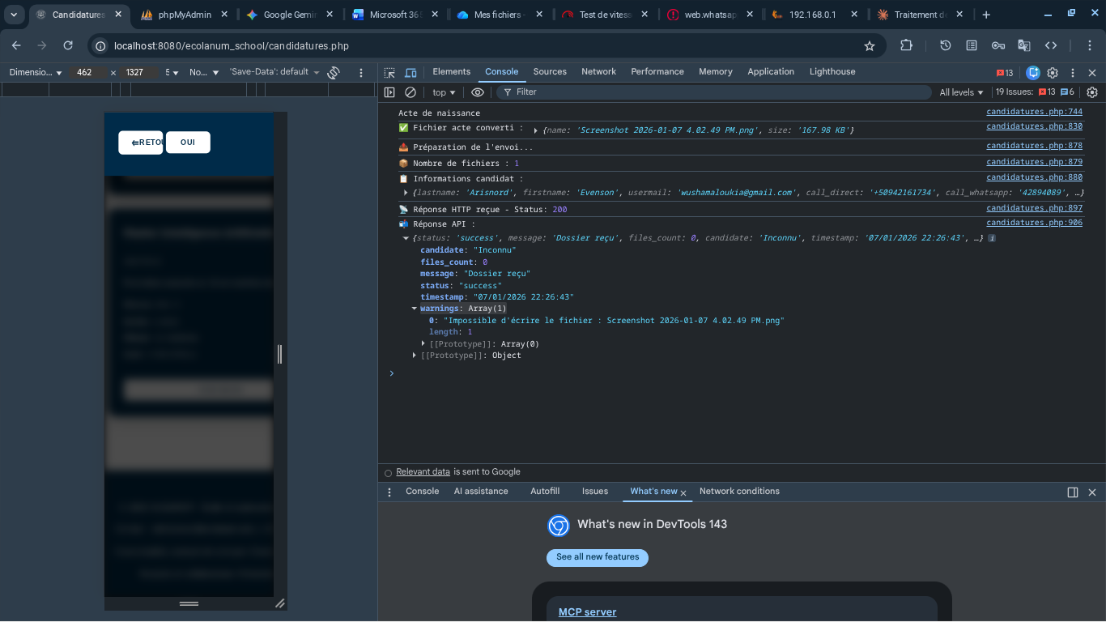The height and width of the screenshot is (622, 1106).
Task: Open DevTools settings gear in main toolbar
Action: (1053, 73)
